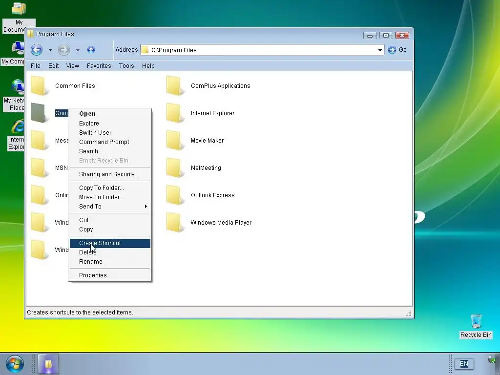Expand the Address bar dropdown
Screen dimensions: 500x375
pos(380,50)
